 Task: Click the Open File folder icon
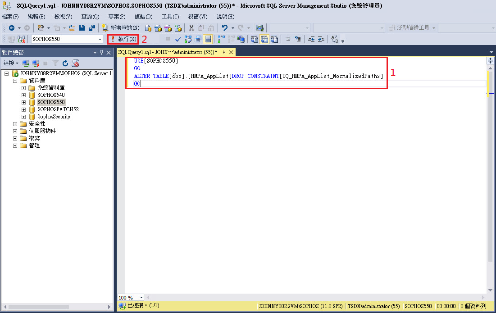pyautogui.click(x=72, y=28)
